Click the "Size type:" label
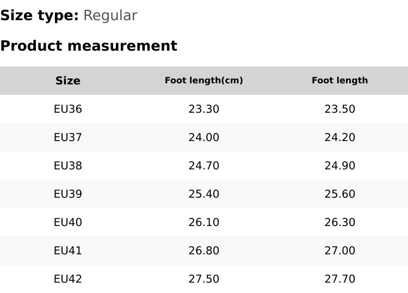The height and width of the screenshot is (293, 408). (39, 16)
